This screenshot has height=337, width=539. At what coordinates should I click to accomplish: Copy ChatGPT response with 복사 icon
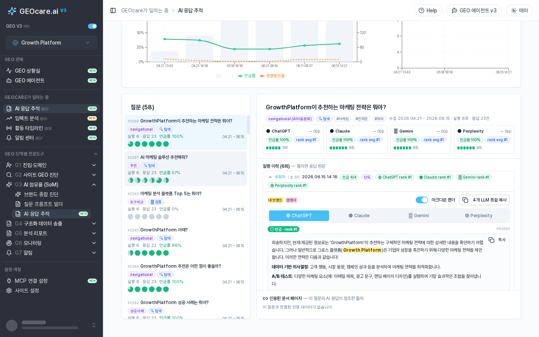(x=491, y=240)
